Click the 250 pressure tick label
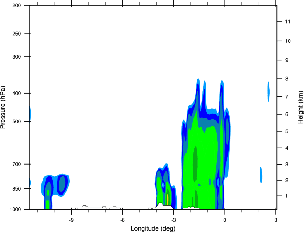Viewport: 304px width, 232px height. point(16,34)
